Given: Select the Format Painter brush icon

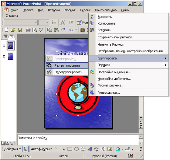Looking at the screenshot, I should click(x=63, y=30).
